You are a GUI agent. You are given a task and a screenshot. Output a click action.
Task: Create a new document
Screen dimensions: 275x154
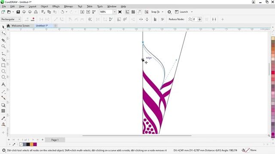pyautogui.click(x=3, y=12)
